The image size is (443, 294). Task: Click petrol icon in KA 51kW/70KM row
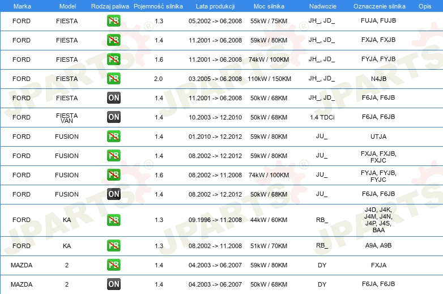[x=113, y=246]
